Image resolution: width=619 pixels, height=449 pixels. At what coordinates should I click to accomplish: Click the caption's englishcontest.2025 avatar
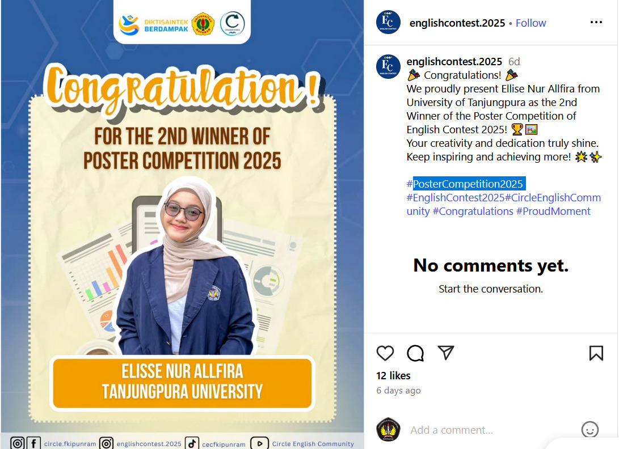388,66
